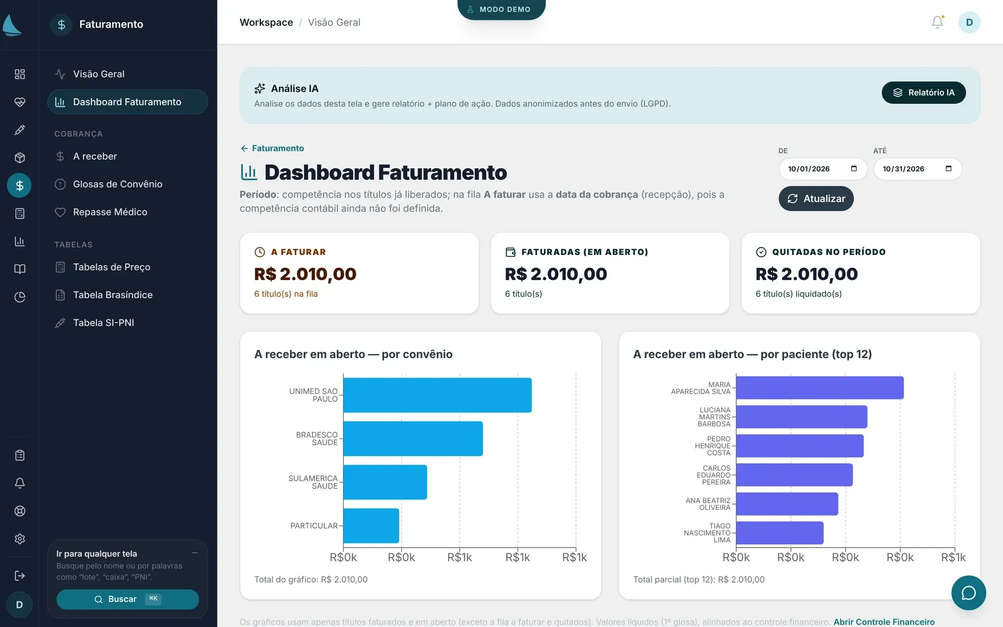The image size is (1003, 627).
Task: Click the Atualizar button
Action: (816, 199)
